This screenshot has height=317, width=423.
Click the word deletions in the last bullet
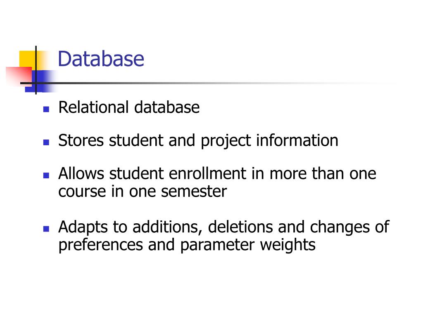point(240,227)
